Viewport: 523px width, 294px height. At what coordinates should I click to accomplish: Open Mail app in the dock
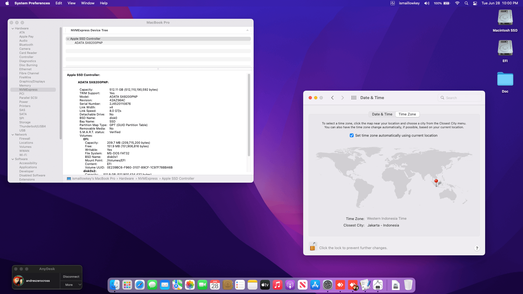(x=165, y=285)
